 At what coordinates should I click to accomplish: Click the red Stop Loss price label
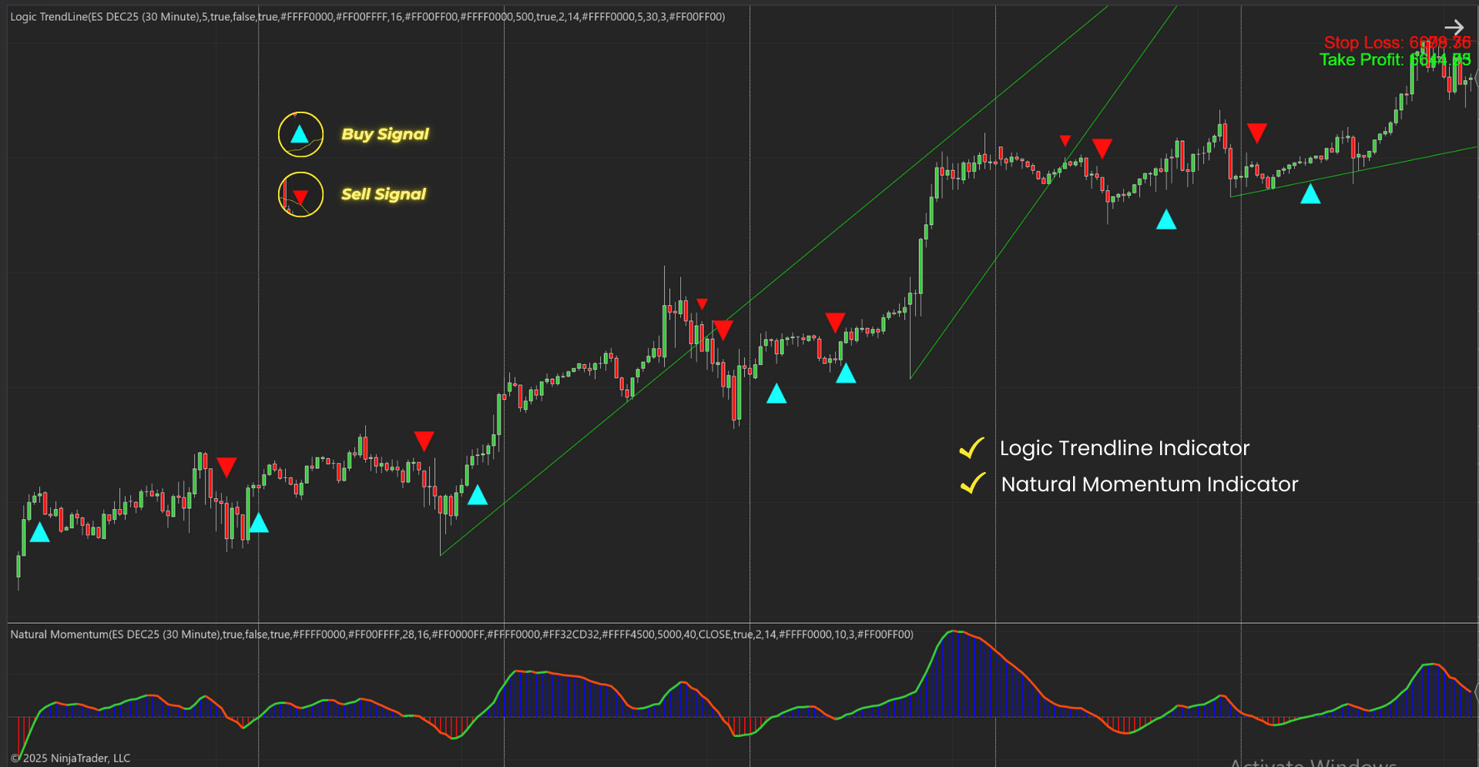click(x=1396, y=42)
